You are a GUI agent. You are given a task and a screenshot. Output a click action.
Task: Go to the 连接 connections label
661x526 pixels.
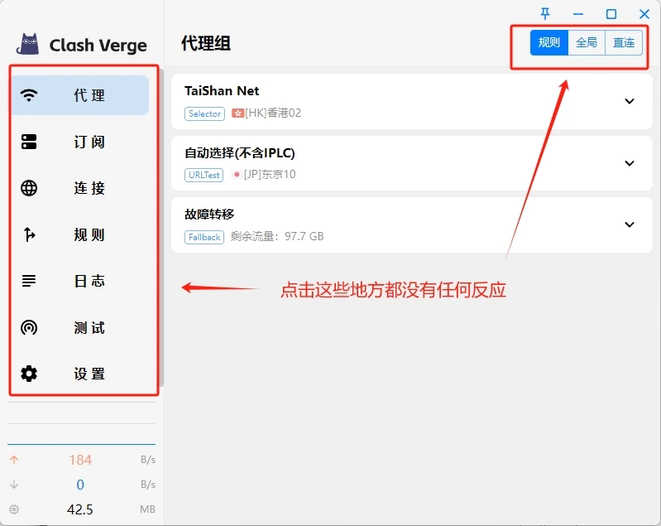click(x=89, y=188)
